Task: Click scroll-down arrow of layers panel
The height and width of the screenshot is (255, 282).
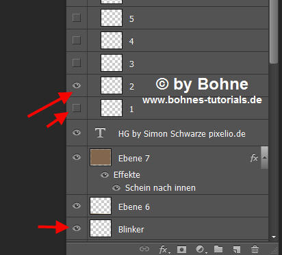Action: (274, 237)
